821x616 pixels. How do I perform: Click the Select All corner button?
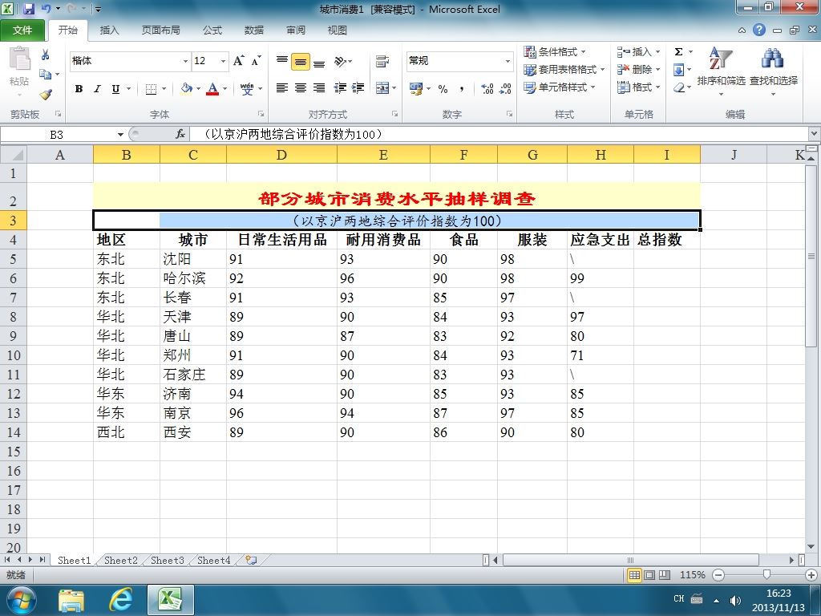point(14,155)
